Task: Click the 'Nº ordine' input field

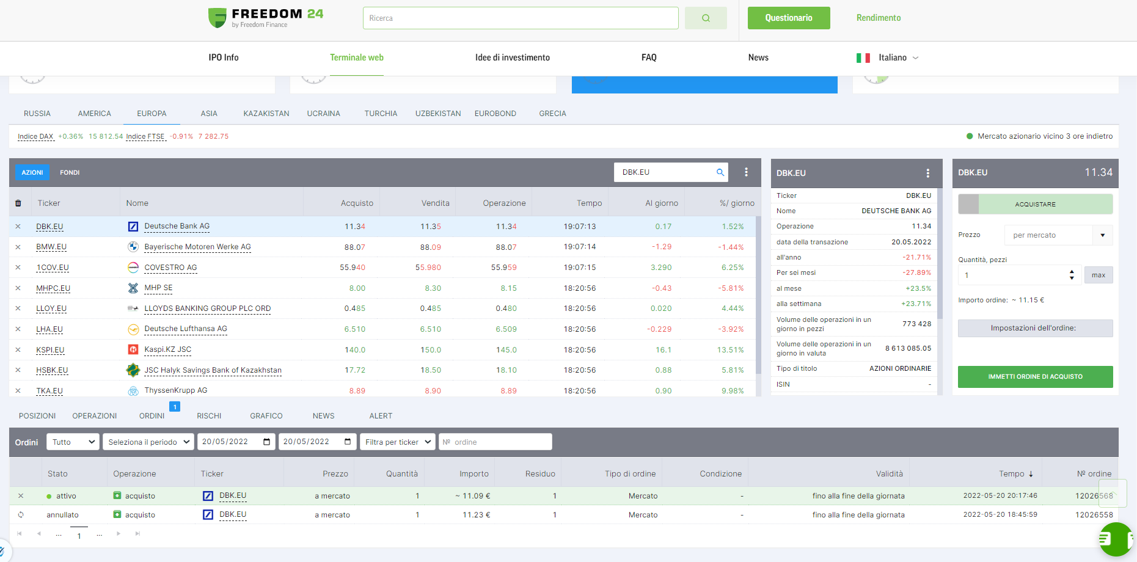Action: (495, 442)
